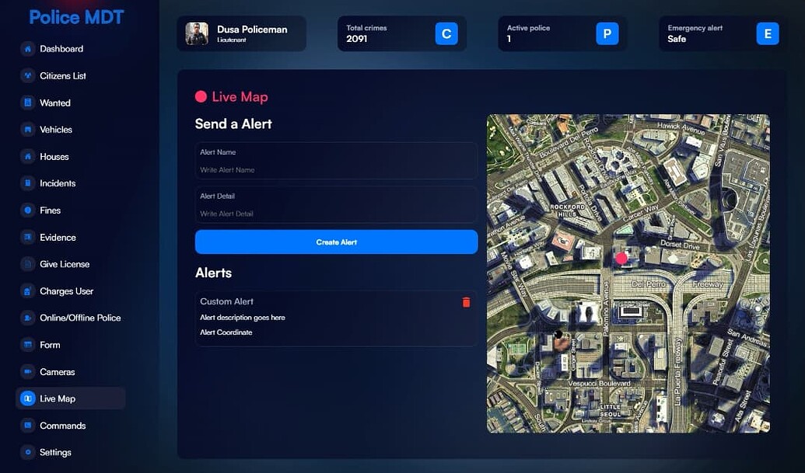This screenshot has width=805, height=473.
Task: Select the Cameras icon
Action: click(x=27, y=371)
